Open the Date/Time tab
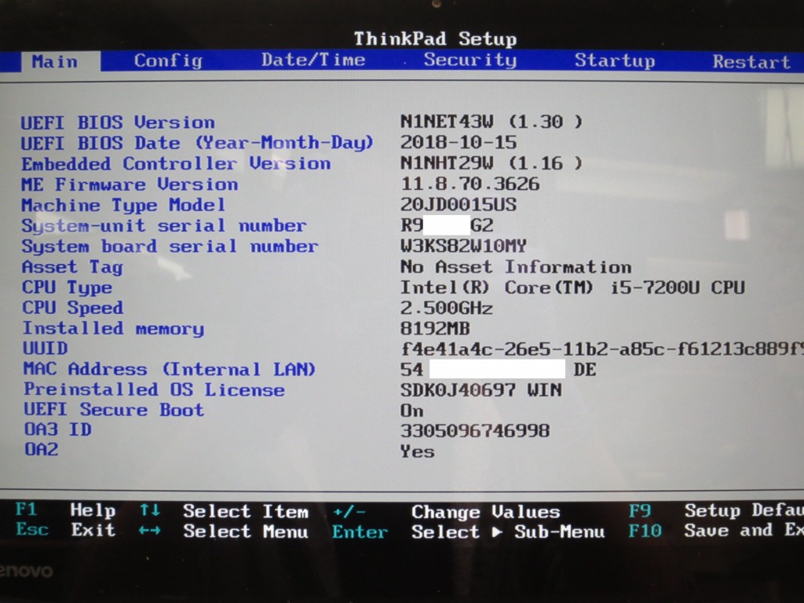 [x=313, y=60]
